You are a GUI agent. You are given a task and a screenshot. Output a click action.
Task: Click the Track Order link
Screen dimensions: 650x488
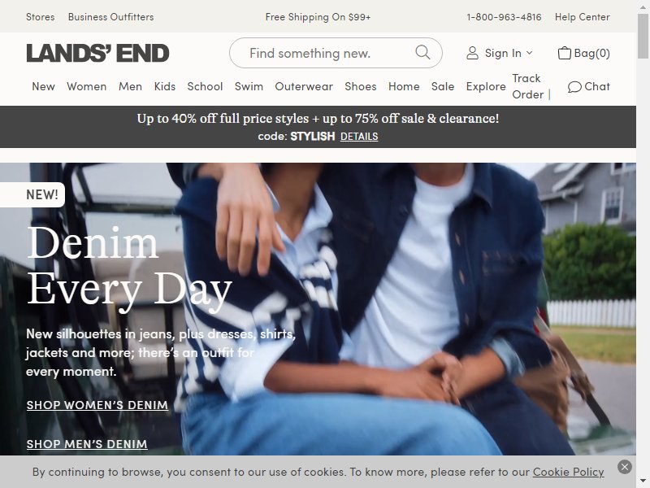tap(527, 86)
